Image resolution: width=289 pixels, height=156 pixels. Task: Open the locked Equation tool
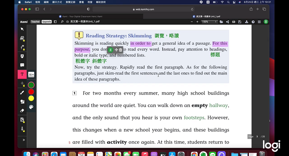[22, 84]
